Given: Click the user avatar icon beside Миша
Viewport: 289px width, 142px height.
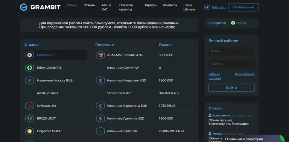Looking at the screenshot, I should [x=210, y=133].
